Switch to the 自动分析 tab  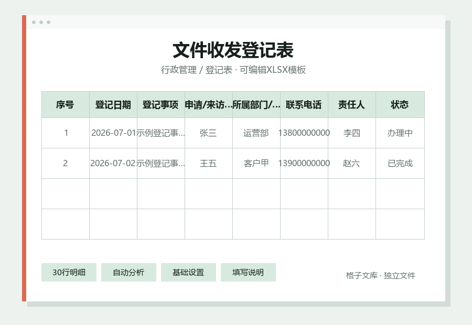click(x=128, y=273)
